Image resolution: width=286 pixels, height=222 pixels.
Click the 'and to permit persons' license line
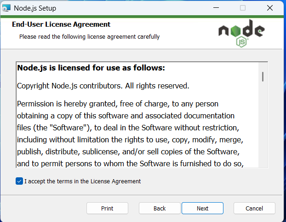[x=130, y=163]
